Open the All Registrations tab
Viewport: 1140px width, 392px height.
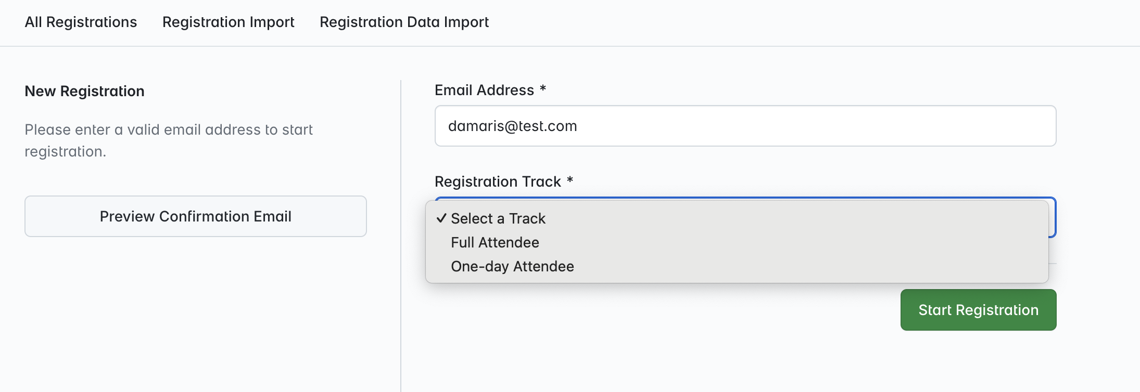click(81, 22)
